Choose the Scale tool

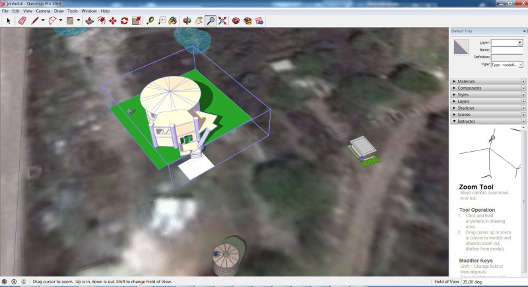[x=137, y=21]
